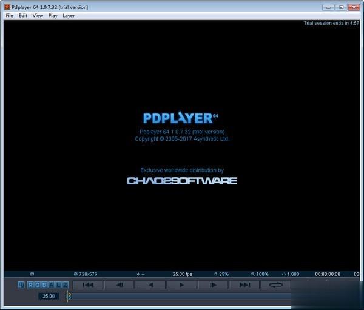Click the Chaos Software logo
364x310 pixels.
pos(182,181)
